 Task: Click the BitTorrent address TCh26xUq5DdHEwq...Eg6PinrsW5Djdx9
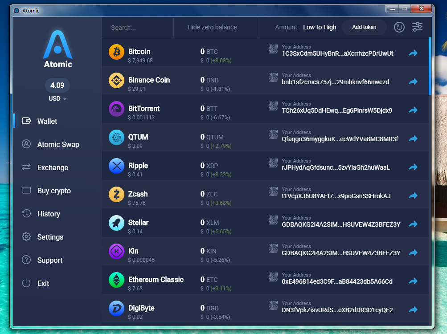coord(337,110)
